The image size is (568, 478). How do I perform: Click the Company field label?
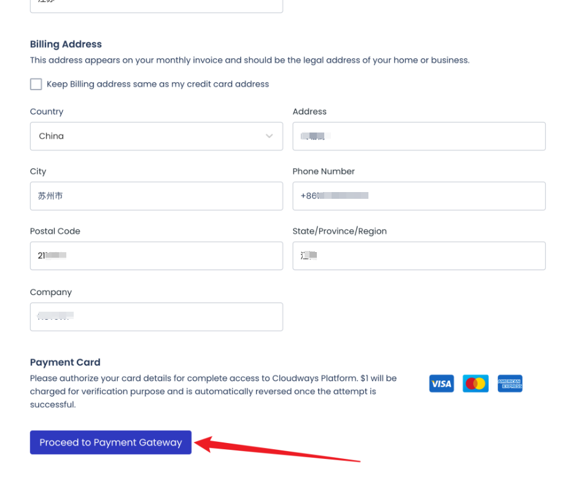(x=51, y=292)
